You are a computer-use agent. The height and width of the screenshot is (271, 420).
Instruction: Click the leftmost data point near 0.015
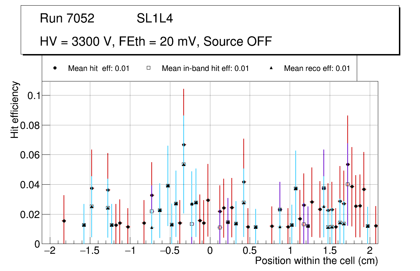(x=64, y=221)
